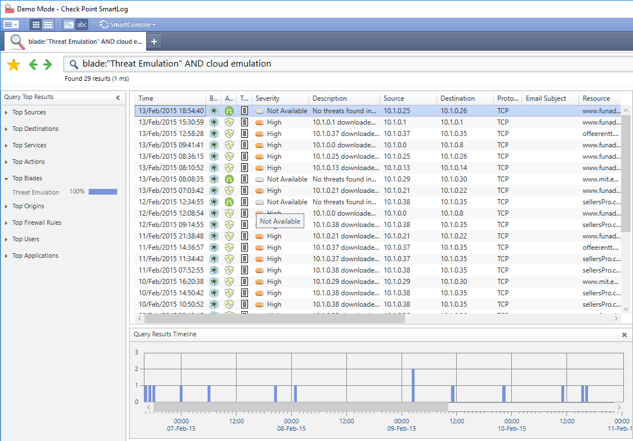Click the log table horizontal scrollbar

click(x=275, y=319)
